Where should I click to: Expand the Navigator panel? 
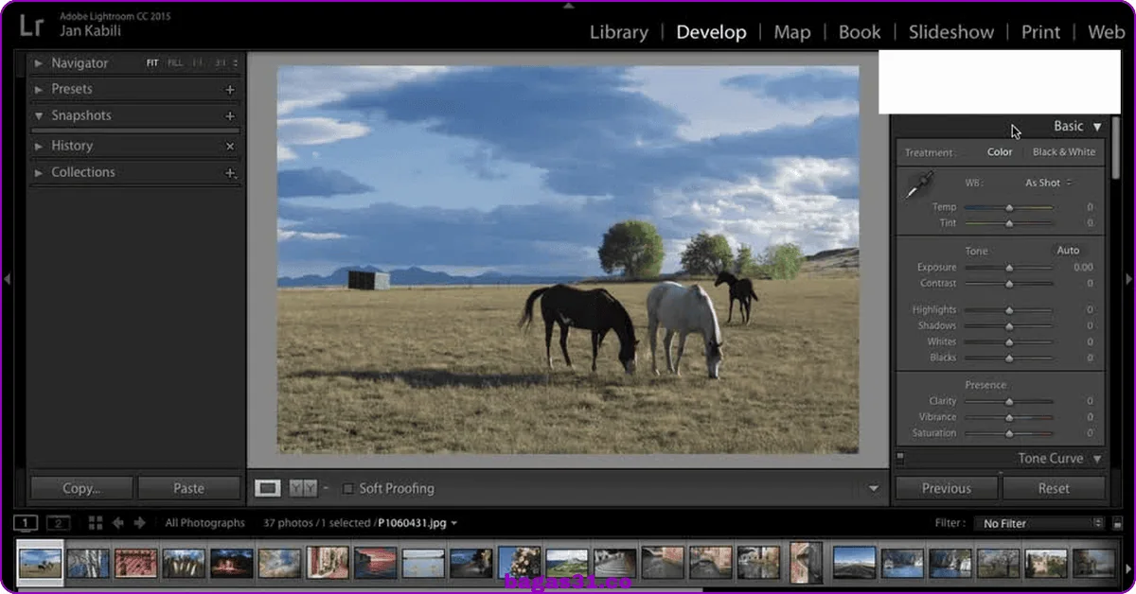pyautogui.click(x=39, y=63)
